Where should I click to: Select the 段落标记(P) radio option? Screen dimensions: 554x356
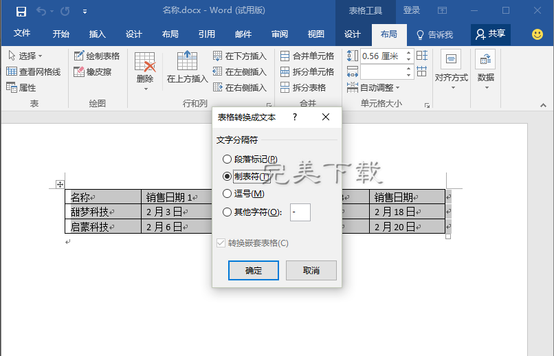[x=227, y=159]
